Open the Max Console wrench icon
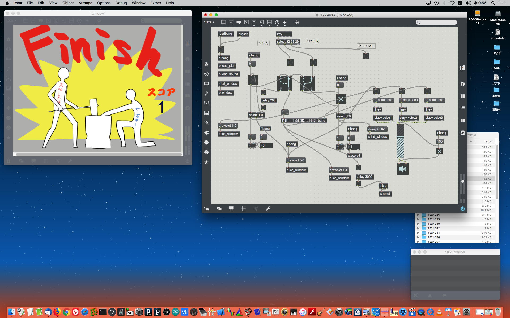Image resolution: width=510 pixels, height=318 pixels. click(x=268, y=209)
